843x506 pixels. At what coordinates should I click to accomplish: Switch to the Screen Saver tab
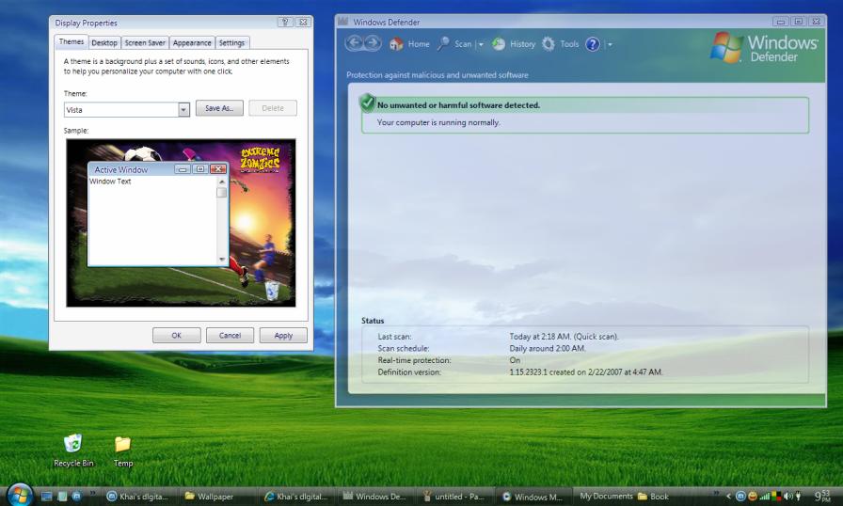[x=145, y=42]
